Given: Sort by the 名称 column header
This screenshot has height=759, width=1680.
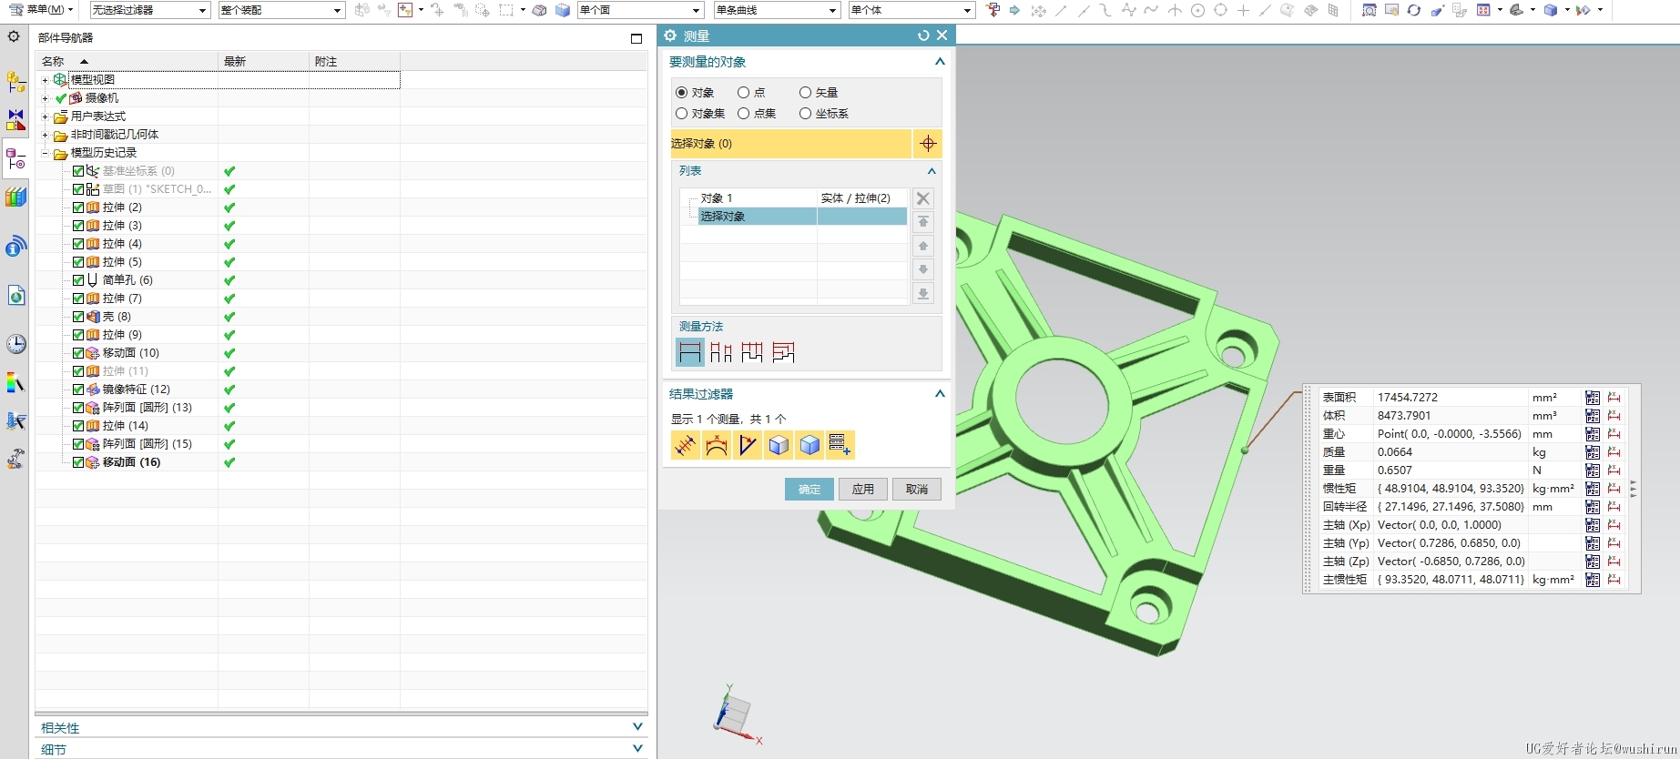Looking at the screenshot, I should tap(127, 61).
